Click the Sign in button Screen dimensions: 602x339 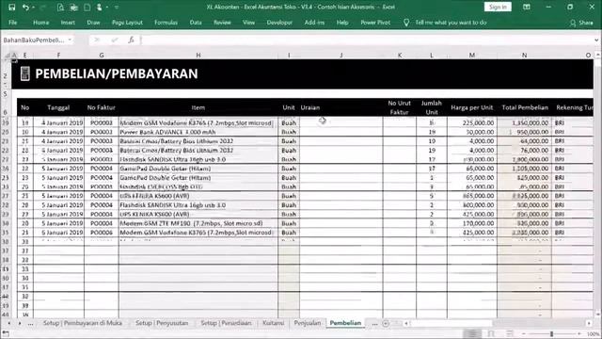tap(498, 7)
